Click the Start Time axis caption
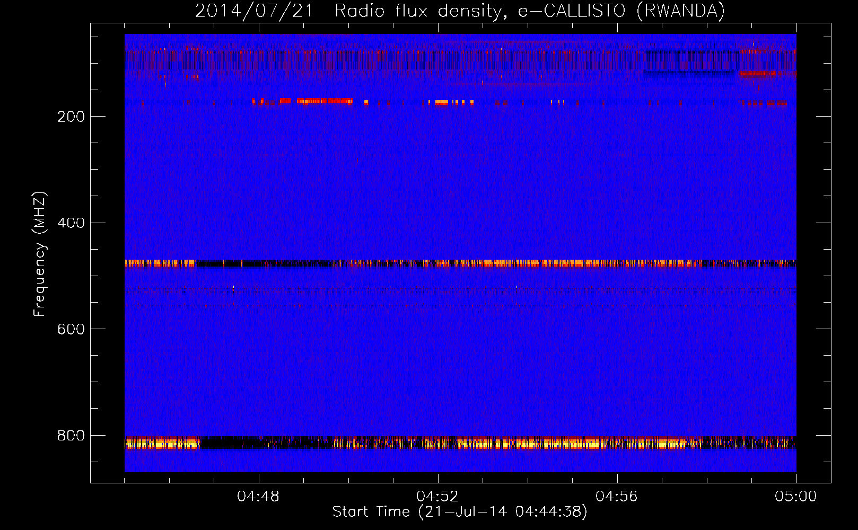Image resolution: width=858 pixels, height=530 pixels. click(460, 512)
